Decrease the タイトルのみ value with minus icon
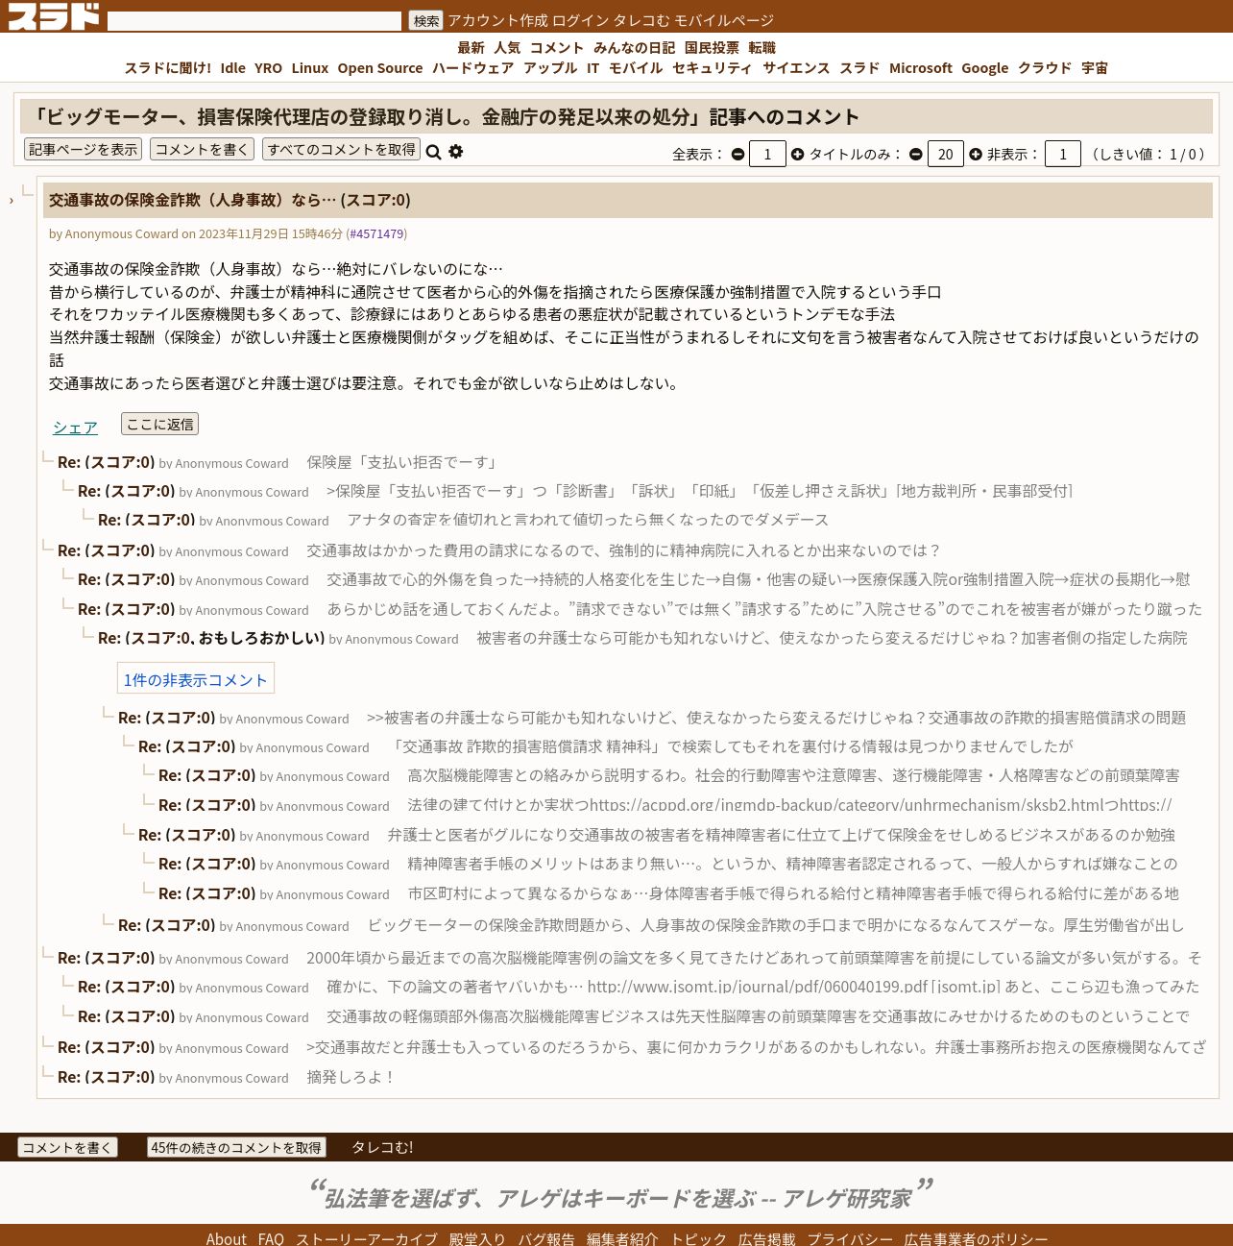 tap(916, 155)
